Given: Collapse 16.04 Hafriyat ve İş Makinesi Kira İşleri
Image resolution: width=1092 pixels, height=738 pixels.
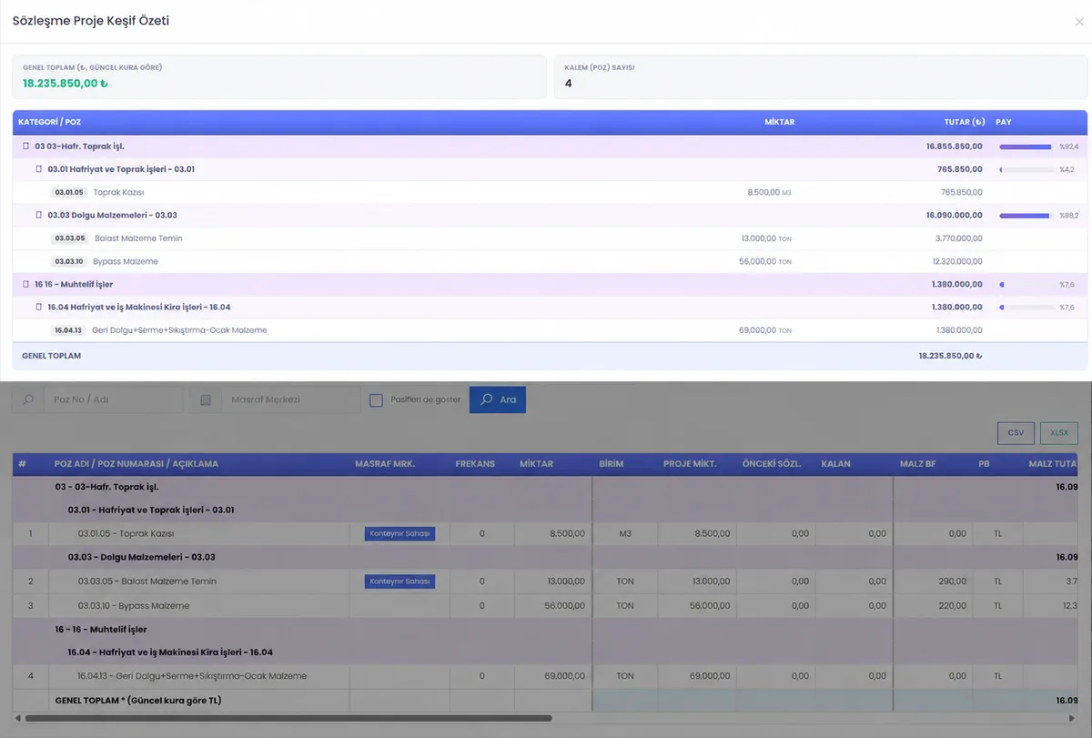Looking at the screenshot, I should pyautogui.click(x=39, y=308).
